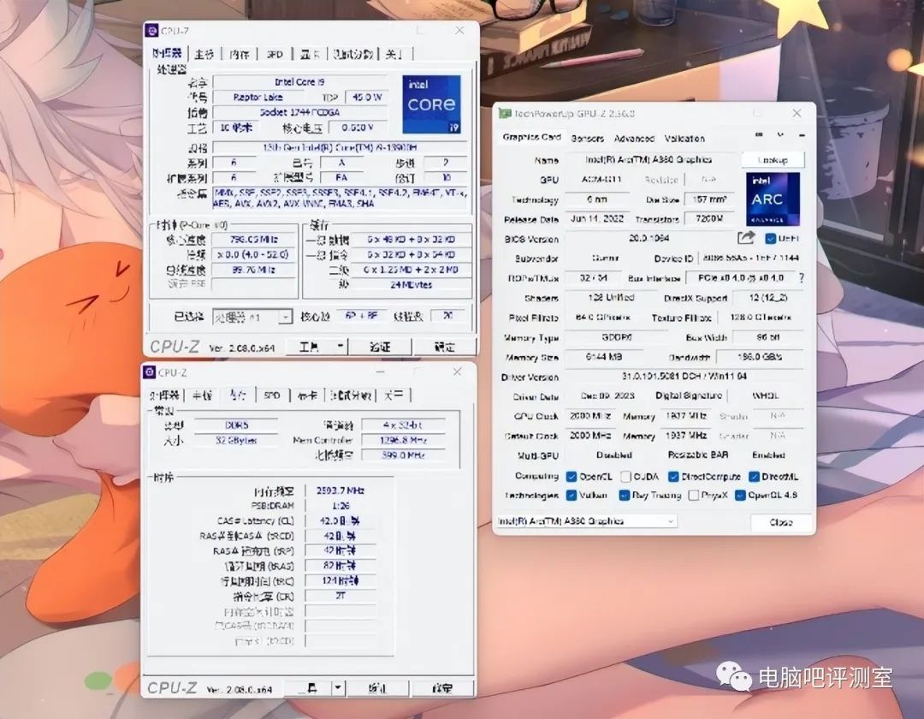Click the Driver Version field in GPU-Z
Viewport: 924px width, 719px height.
click(684, 376)
